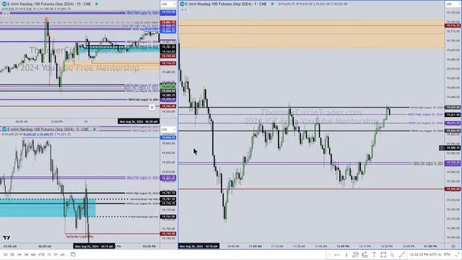The height and width of the screenshot is (260, 462).
Task: Select the All time range
Action: (63, 254)
